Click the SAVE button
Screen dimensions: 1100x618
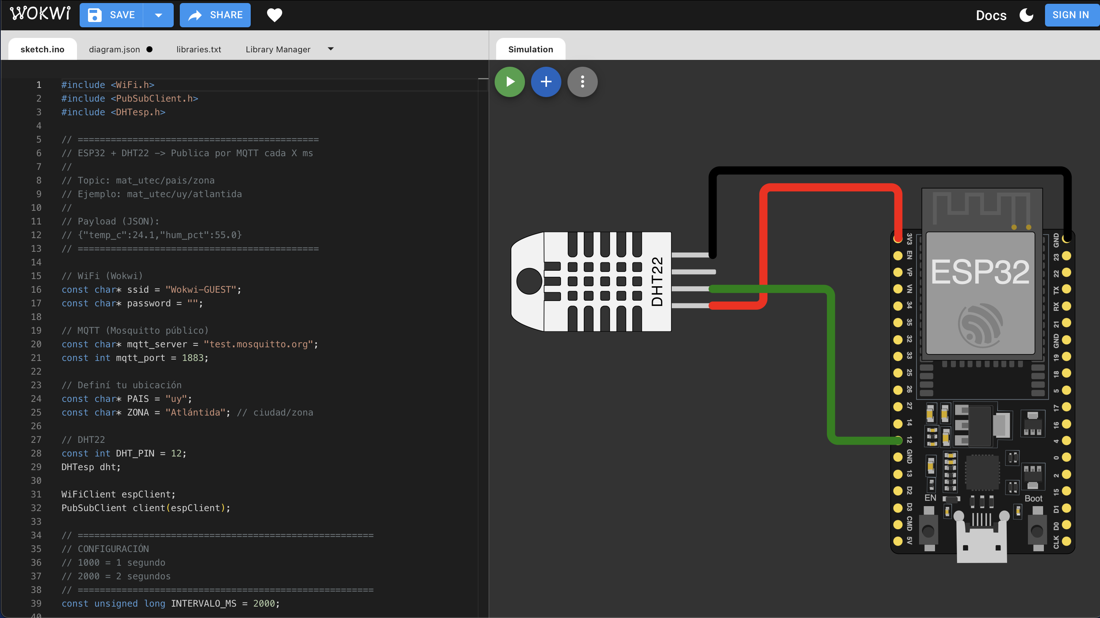[112, 15]
